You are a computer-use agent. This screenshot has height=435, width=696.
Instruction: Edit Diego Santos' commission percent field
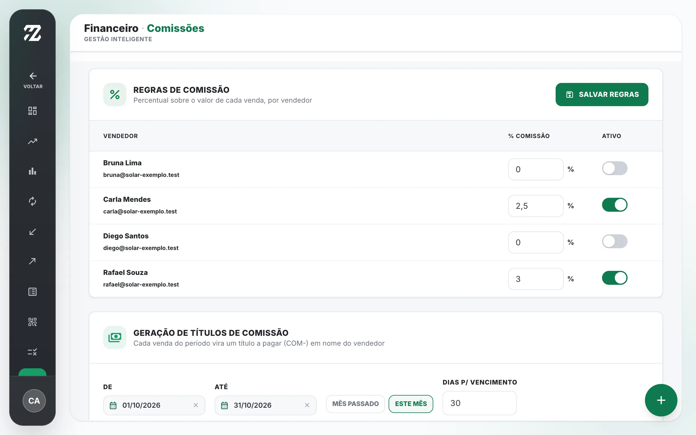[536, 242]
